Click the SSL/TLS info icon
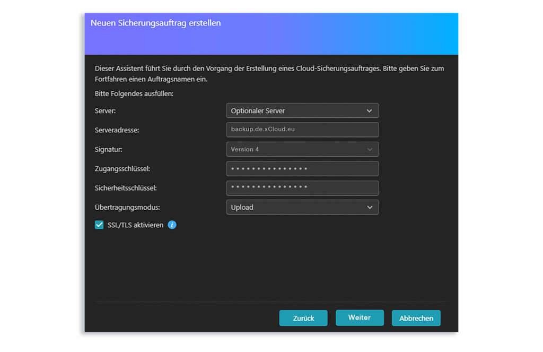 click(172, 225)
